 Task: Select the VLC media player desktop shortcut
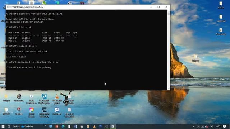pyautogui.click(x=57, y=99)
